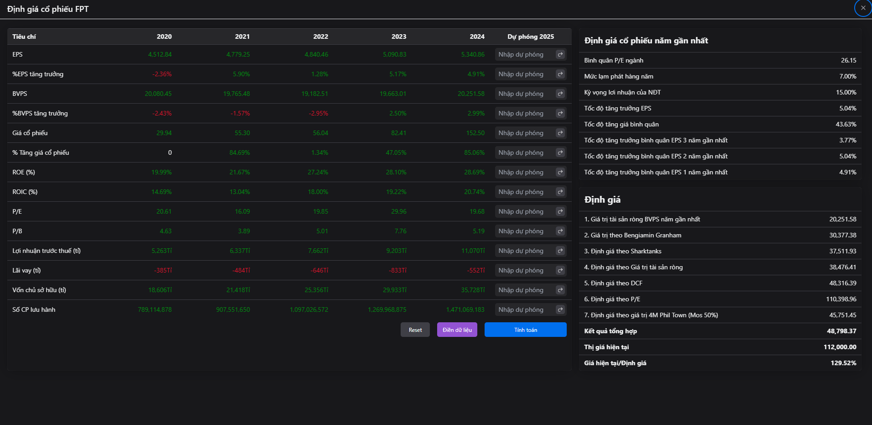Click the Giá hiện tại/Định giá value 129.52%
The width and height of the screenshot is (872, 425).
pos(843,363)
